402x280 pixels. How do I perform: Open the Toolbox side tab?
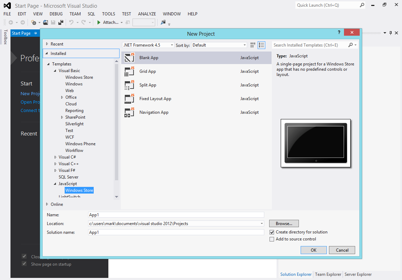click(x=5, y=37)
